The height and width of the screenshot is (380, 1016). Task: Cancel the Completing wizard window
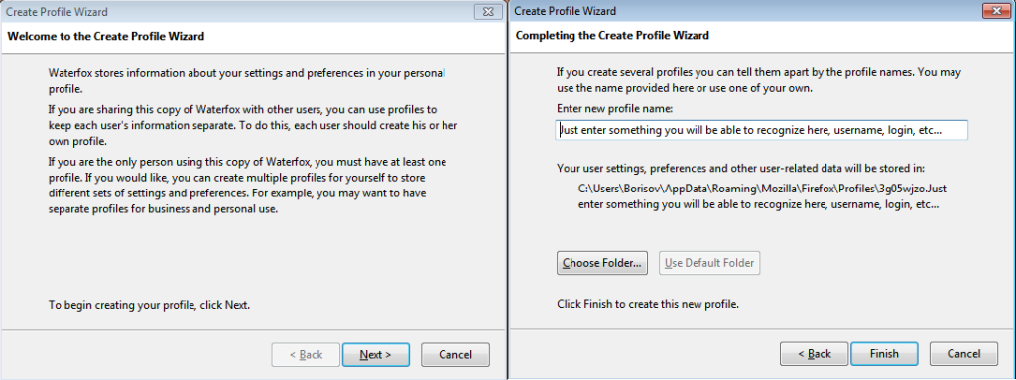coord(963,354)
